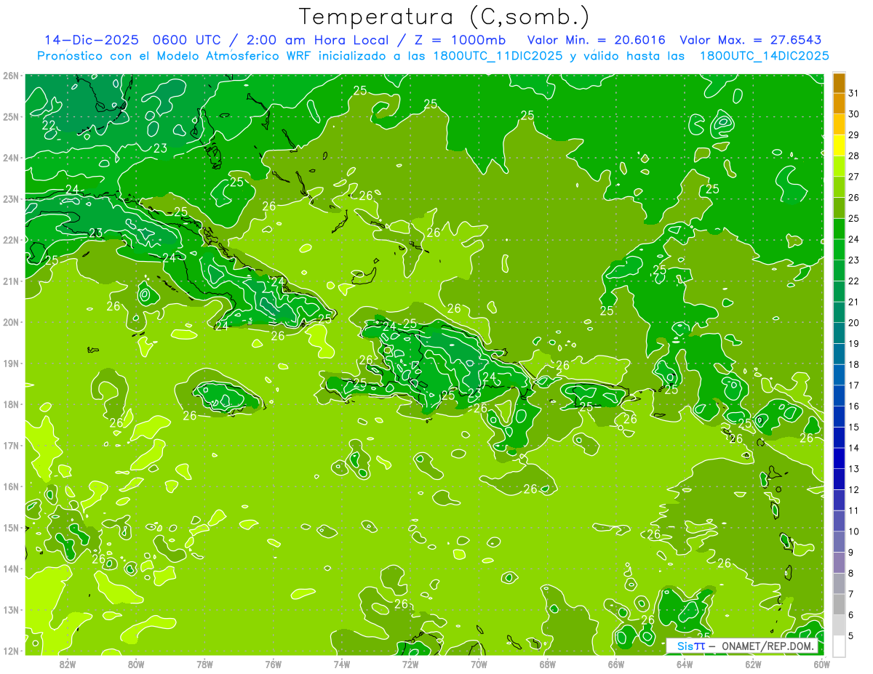This screenshot has width=873, height=674.
Task: Click the teal swatch between 19 and 20
Action: 839,333
